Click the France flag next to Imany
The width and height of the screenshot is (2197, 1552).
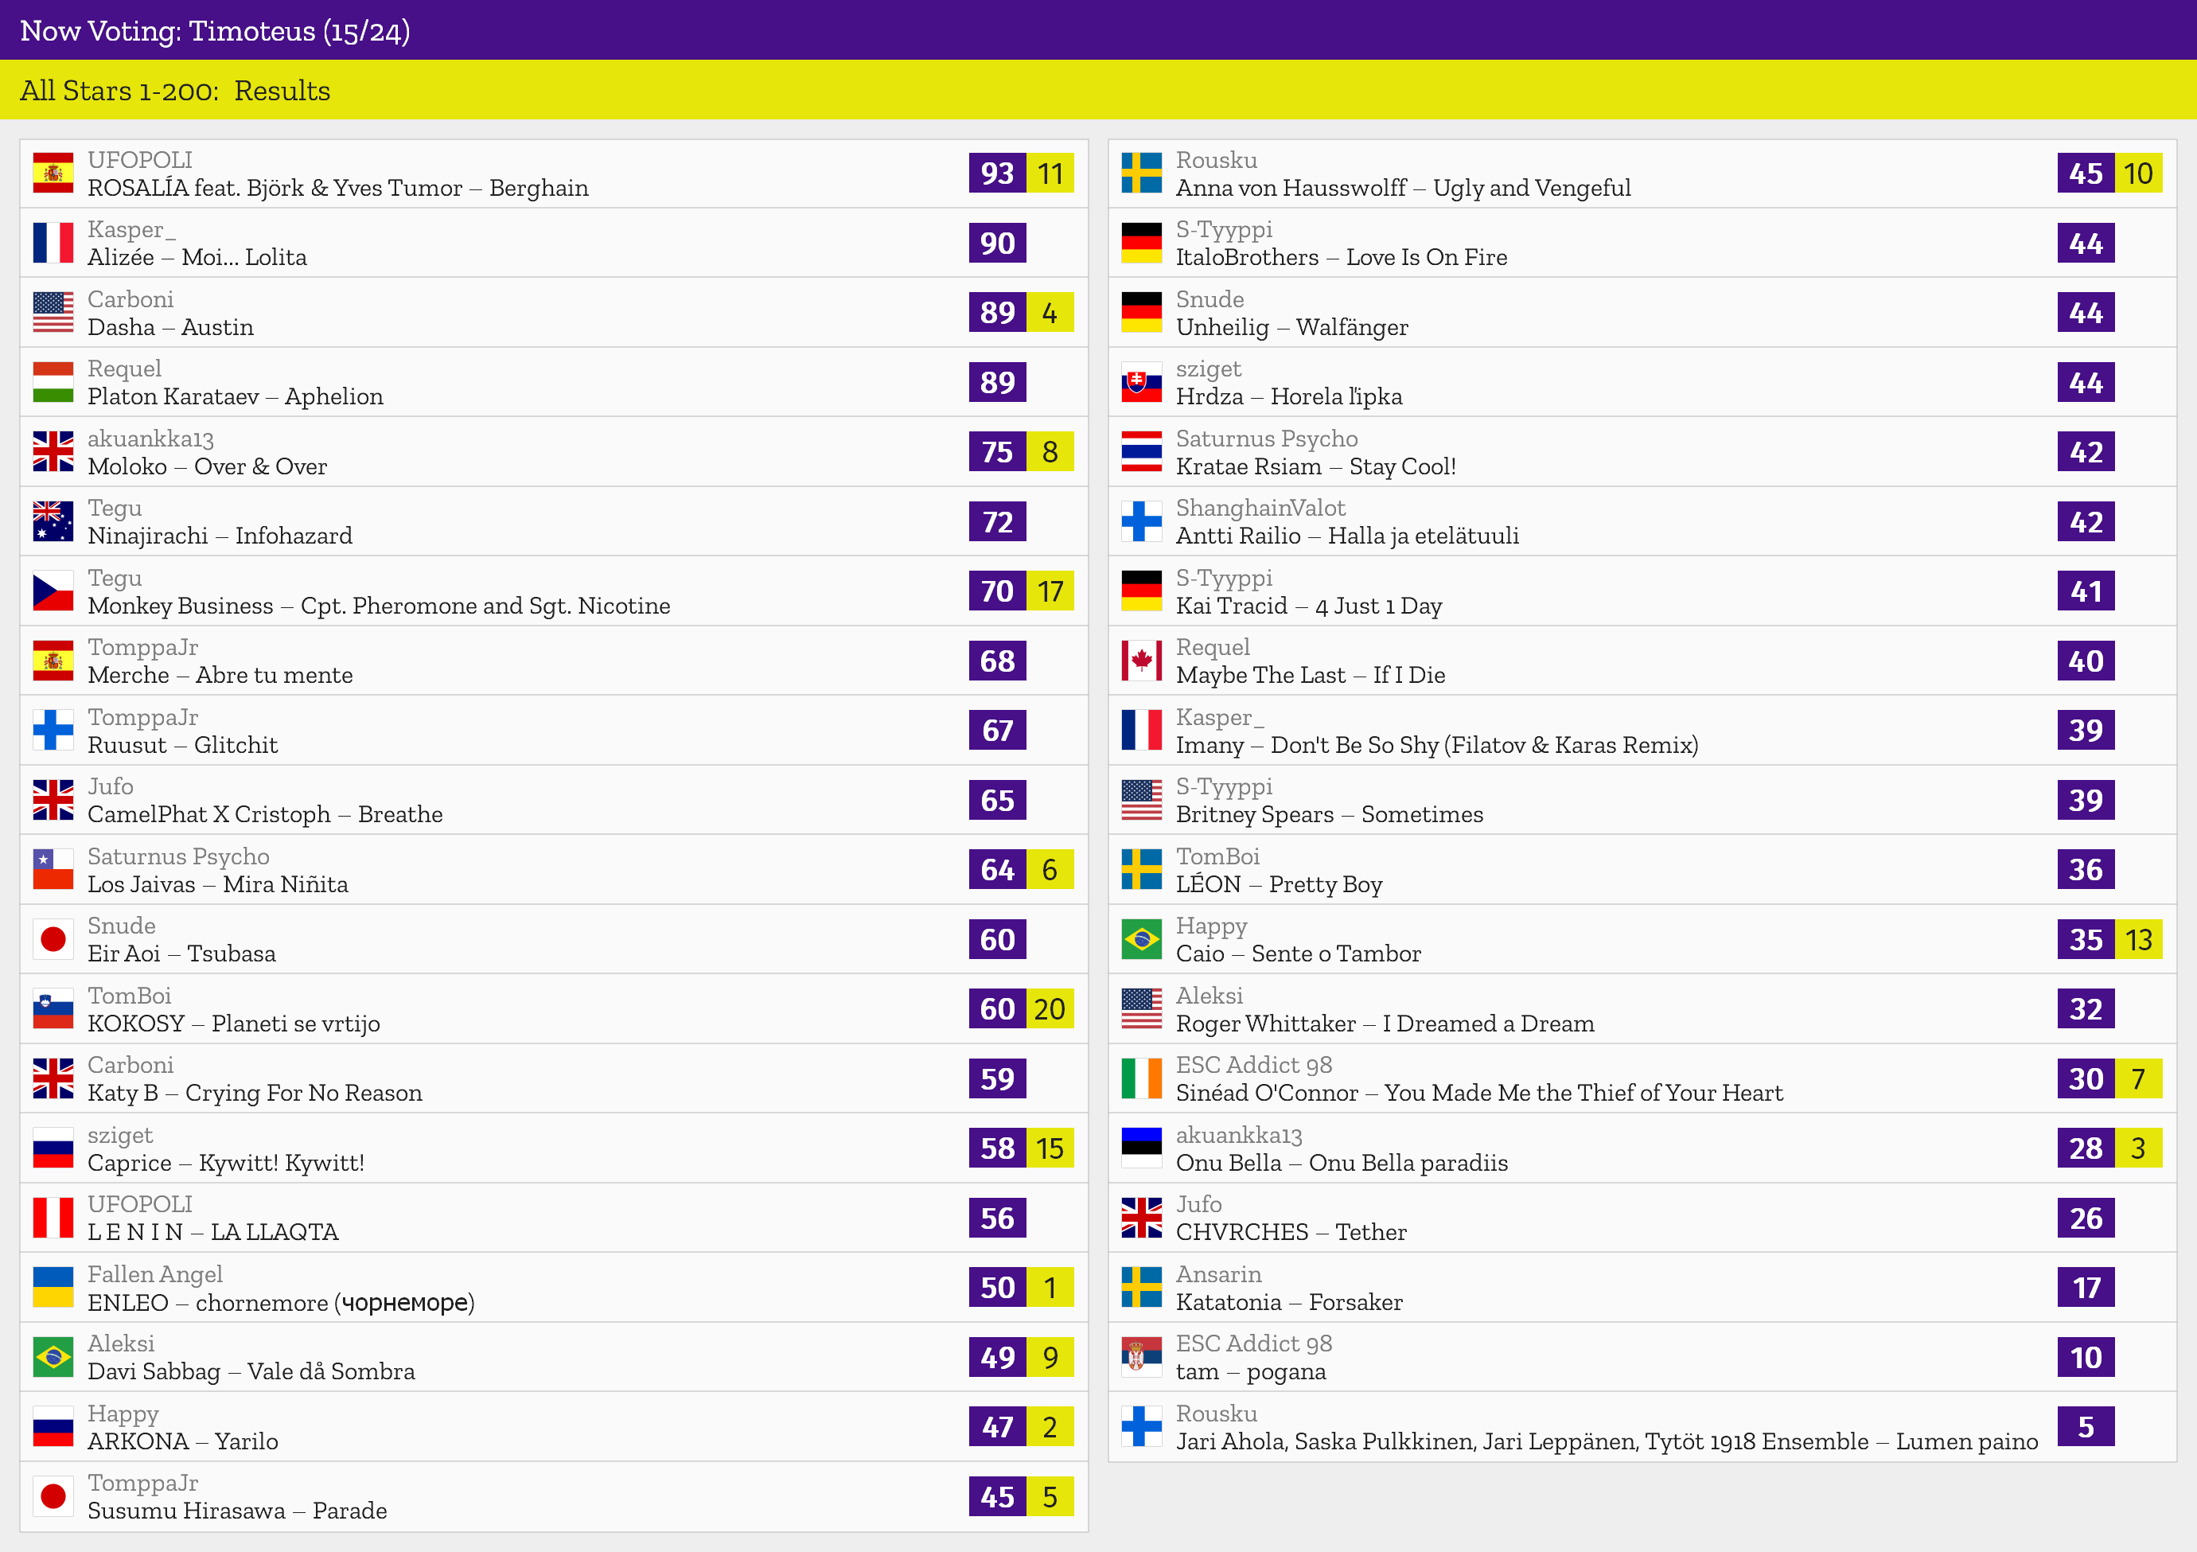pos(1142,730)
